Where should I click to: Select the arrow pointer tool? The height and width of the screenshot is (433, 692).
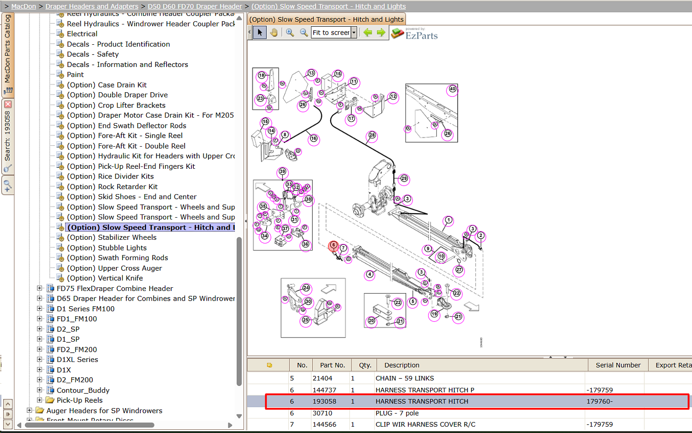(x=260, y=32)
